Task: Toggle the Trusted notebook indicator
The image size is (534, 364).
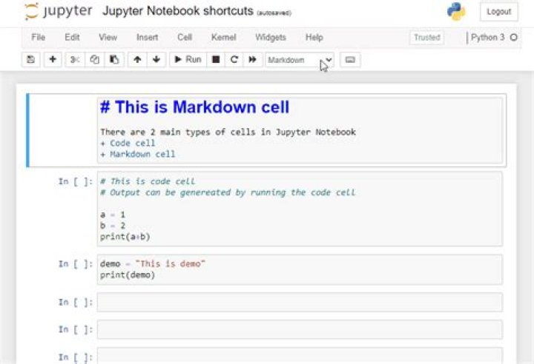Action: pyautogui.click(x=426, y=37)
